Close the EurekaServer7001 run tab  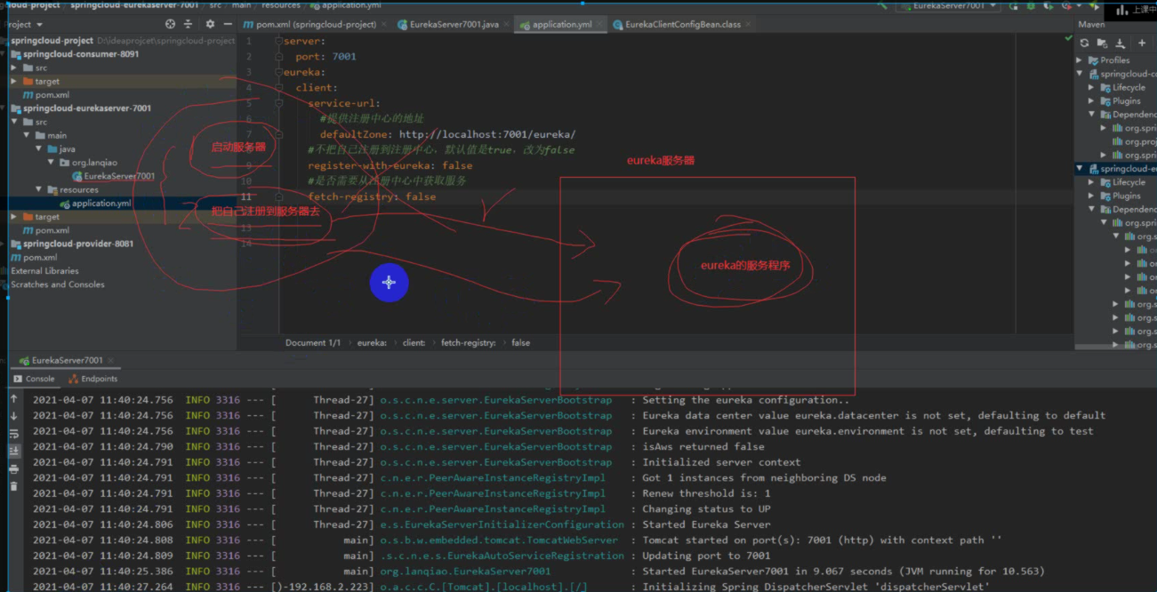pos(111,361)
